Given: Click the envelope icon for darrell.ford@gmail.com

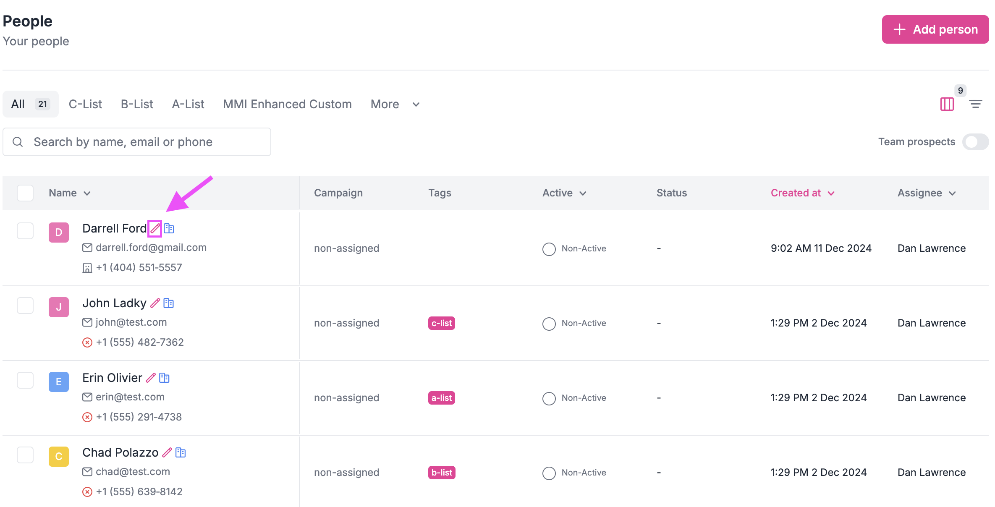Looking at the screenshot, I should pyautogui.click(x=87, y=248).
